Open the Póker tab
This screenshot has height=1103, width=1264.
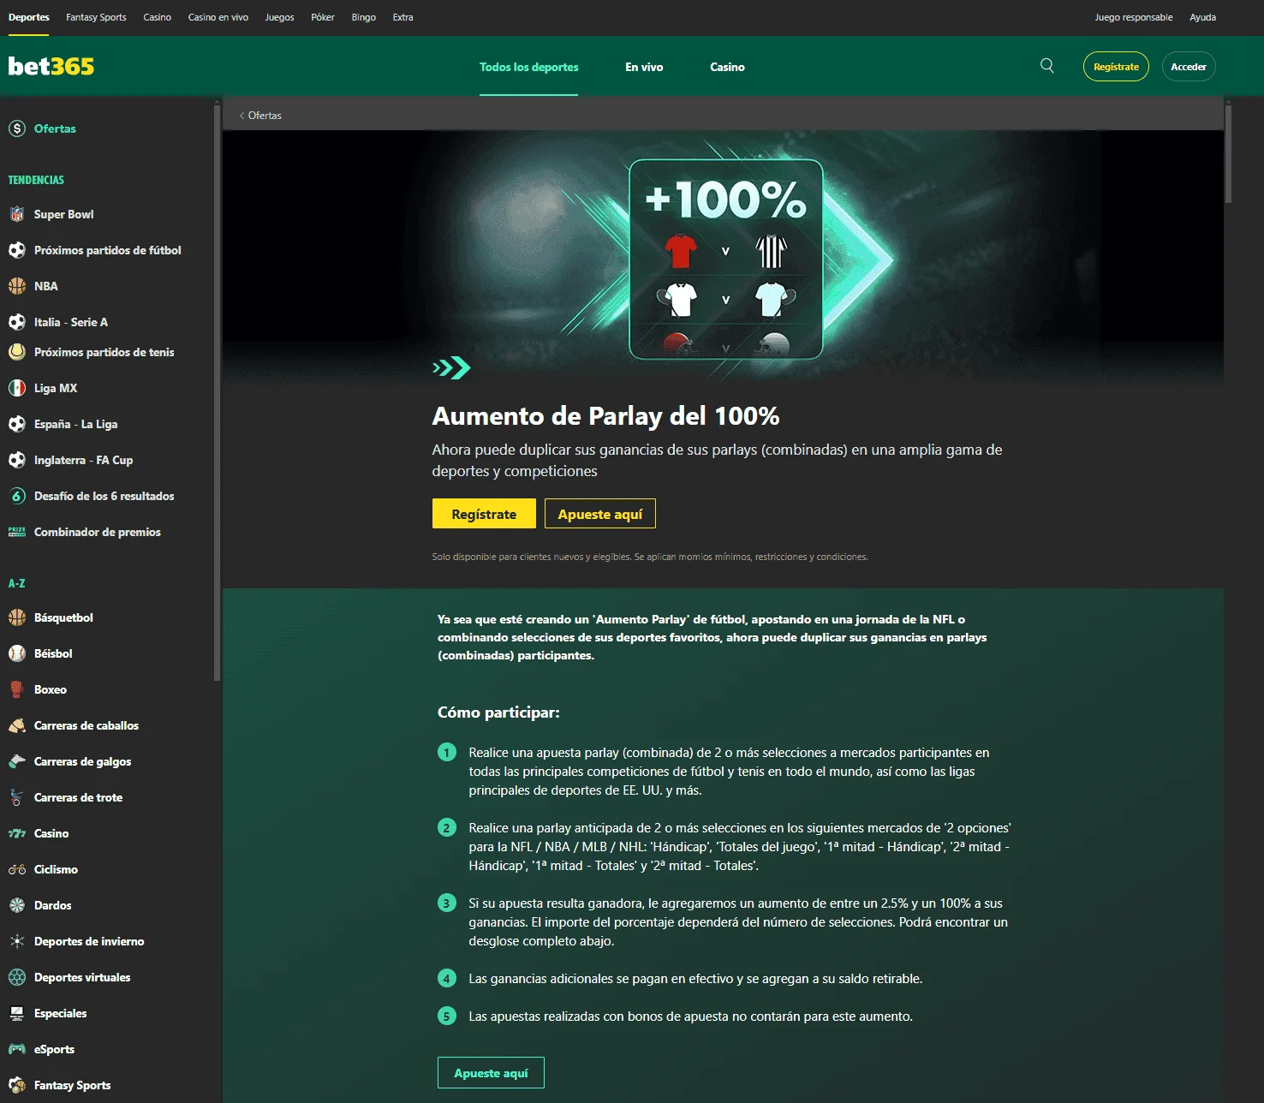coord(323,17)
